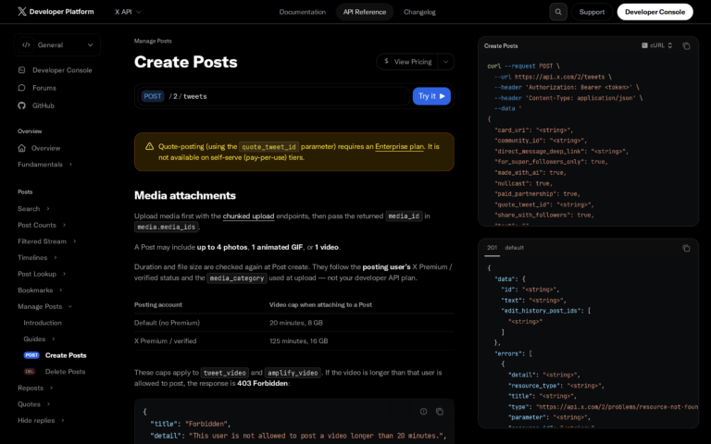The image size is (711, 444).
Task: Open the General section selector dropdown
Action: 57,44
